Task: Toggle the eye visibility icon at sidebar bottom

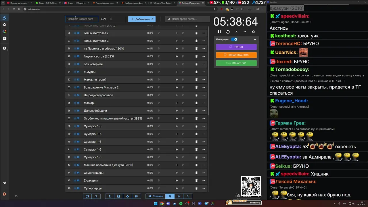Action: [16, 196]
